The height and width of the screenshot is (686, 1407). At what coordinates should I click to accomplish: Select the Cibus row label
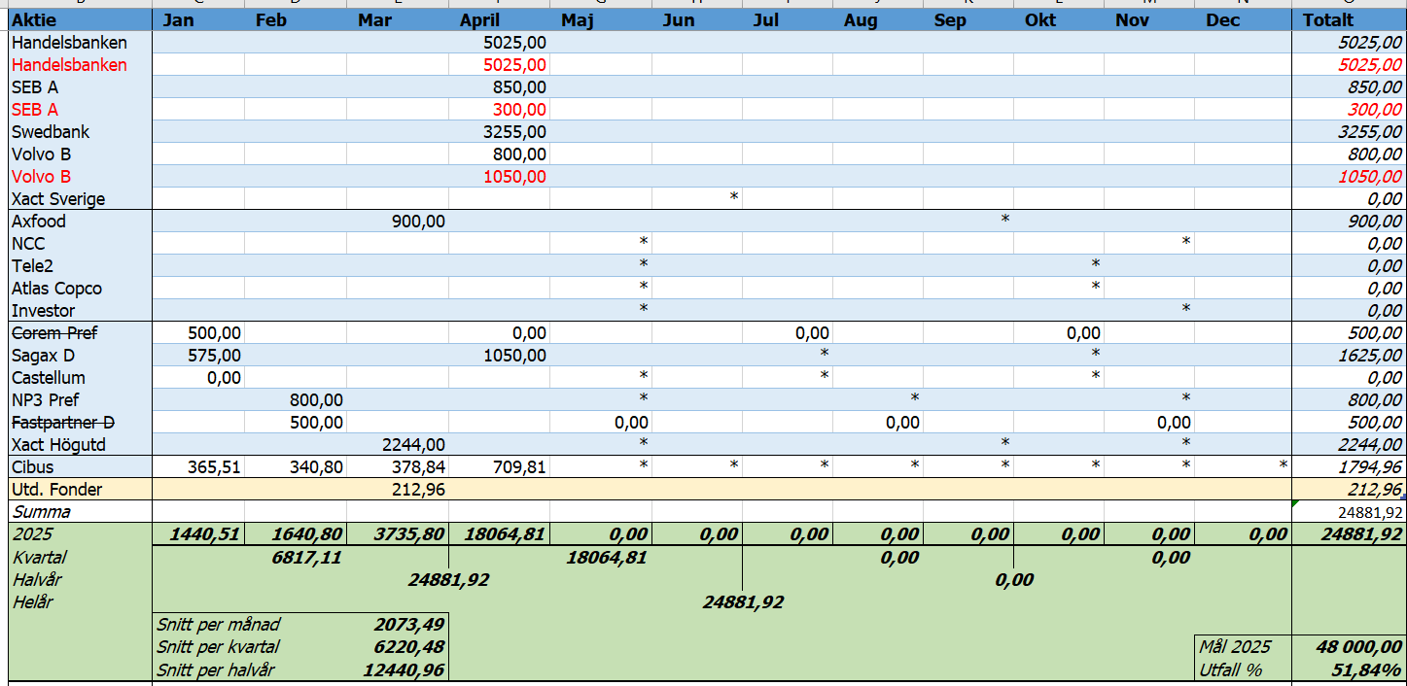tap(32, 467)
